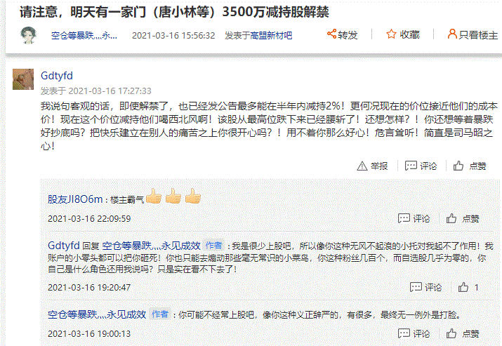Screen dimensions: 502x346
Task: Click the thumbs-up showing 1 like
Action: point(463,287)
